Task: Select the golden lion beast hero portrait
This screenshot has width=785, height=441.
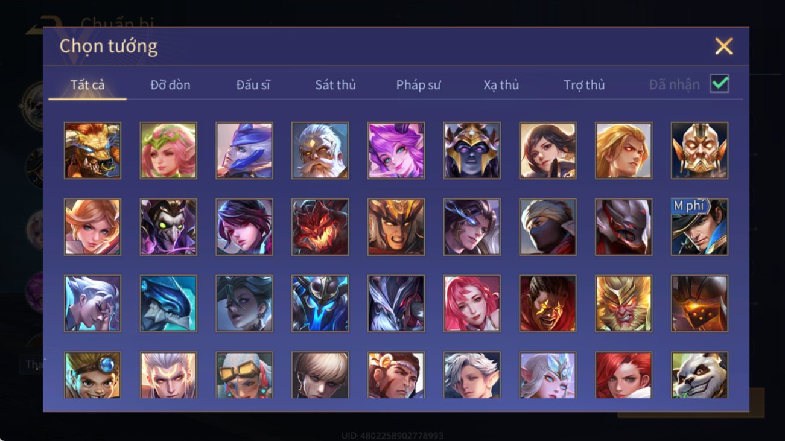Action: coord(92,150)
